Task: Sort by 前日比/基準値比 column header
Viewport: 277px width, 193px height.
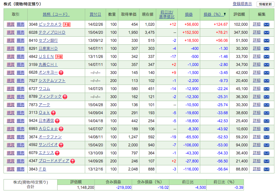Action: click(x=167, y=14)
